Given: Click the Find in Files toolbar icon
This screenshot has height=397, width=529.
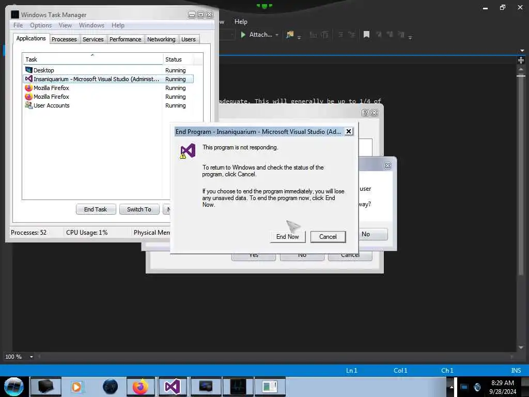Looking at the screenshot, I should pyautogui.click(x=290, y=35).
